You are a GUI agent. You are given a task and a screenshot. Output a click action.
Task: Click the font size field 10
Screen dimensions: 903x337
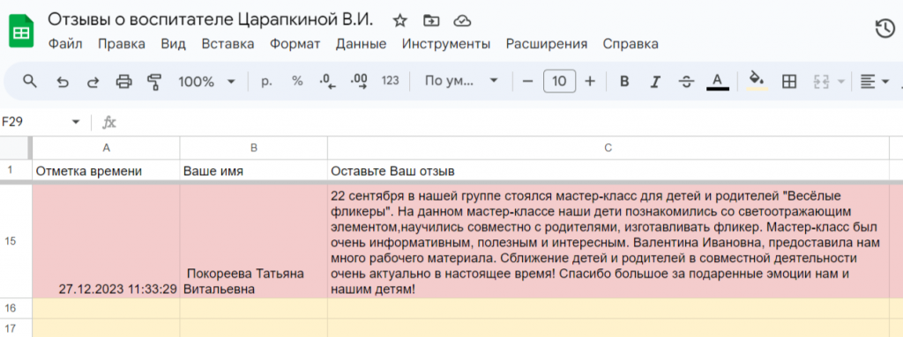pyautogui.click(x=559, y=82)
